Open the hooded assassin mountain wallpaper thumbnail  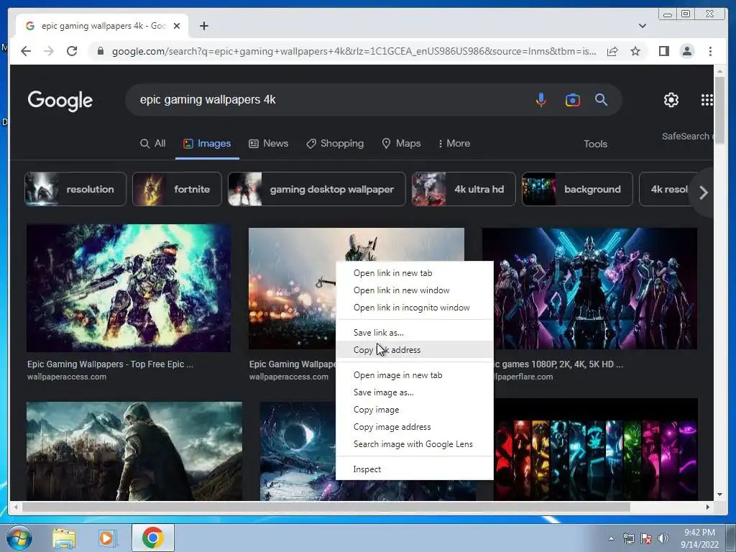(134, 451)
